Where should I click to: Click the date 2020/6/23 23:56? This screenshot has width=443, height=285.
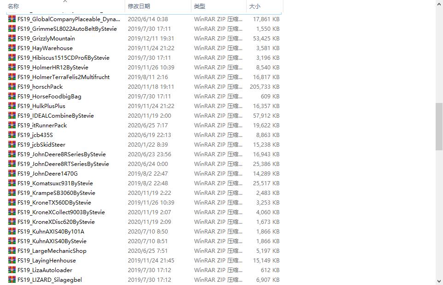(150, 154)
